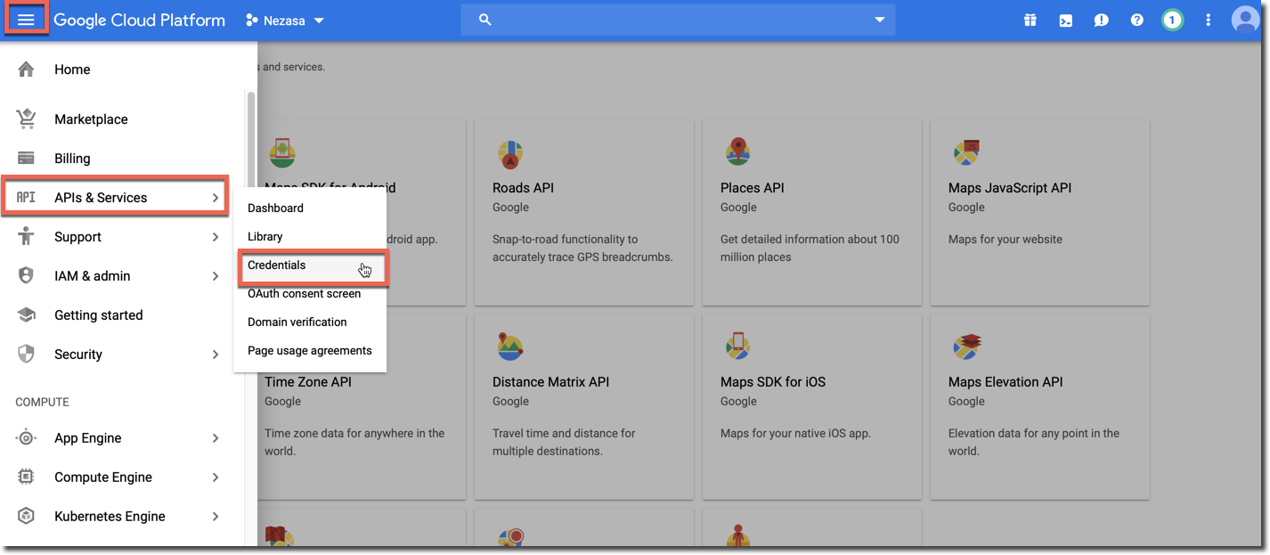Expand the Support submenu chevron
The image size is (1270, 555).
[216, 237]
